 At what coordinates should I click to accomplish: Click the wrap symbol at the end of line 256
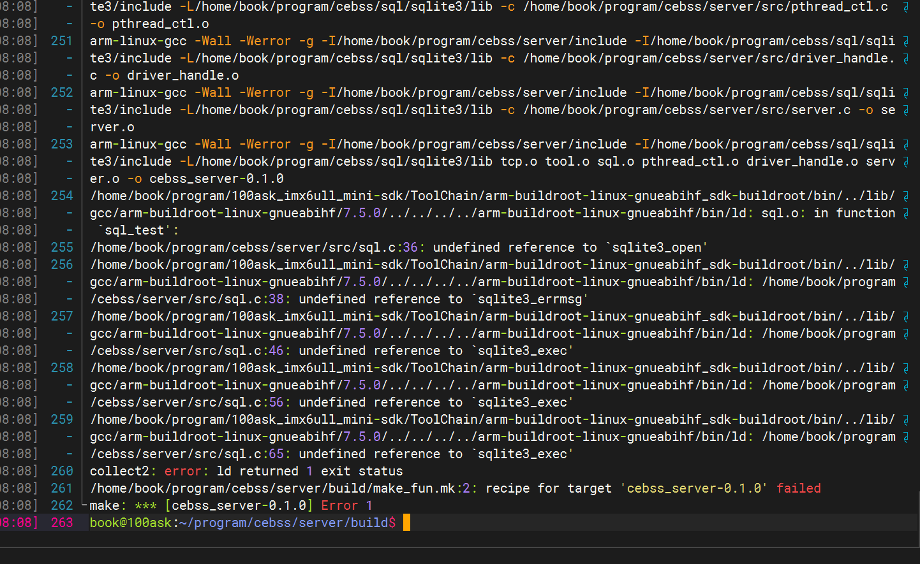[906, 264]
